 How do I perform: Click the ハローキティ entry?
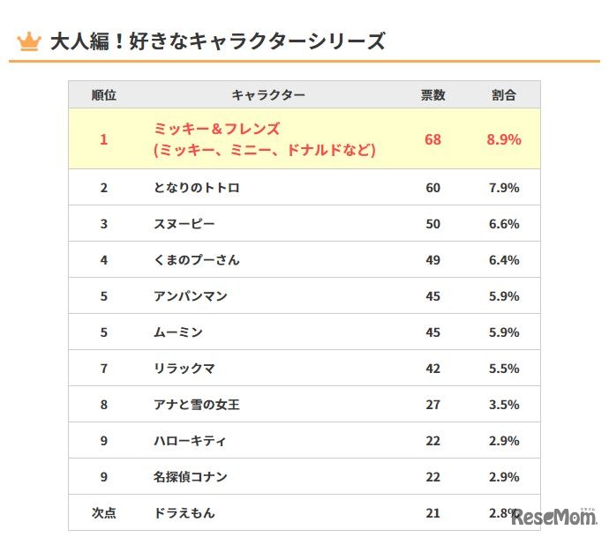pyautogui.click(x=190, y=441)
